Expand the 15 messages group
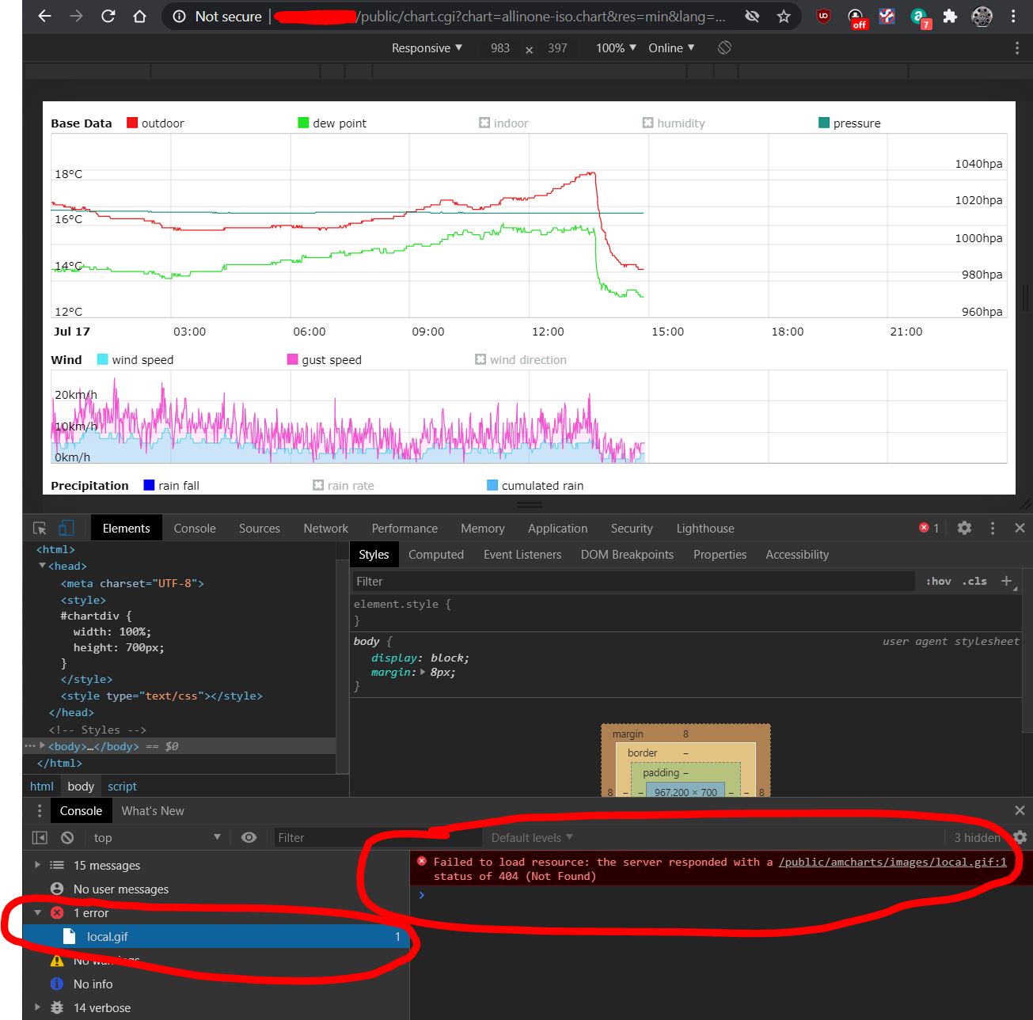1033x1020 pixels. 37,865
